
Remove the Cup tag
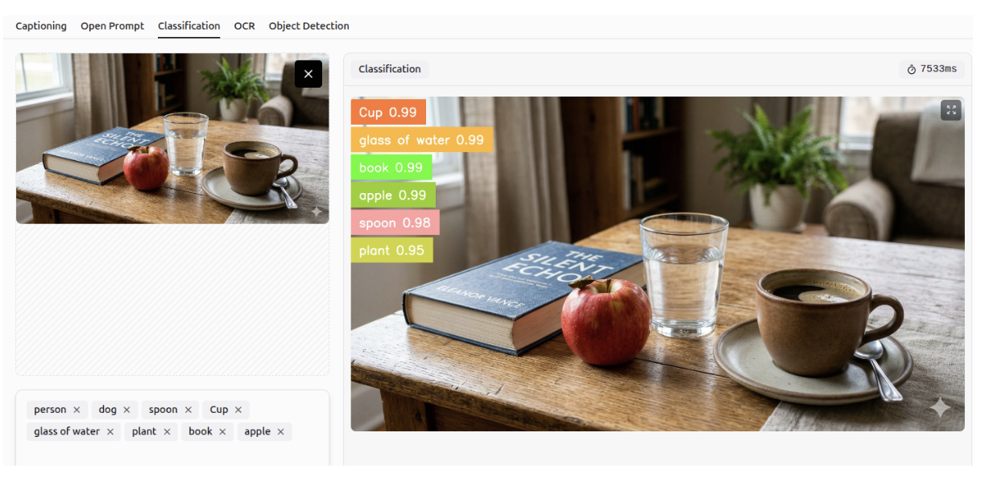coord(238,410)
